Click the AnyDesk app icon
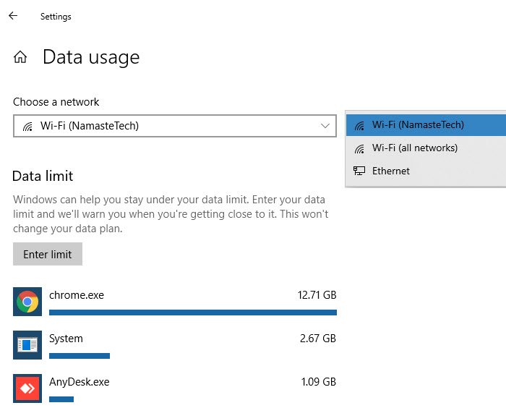This screenshot has width=506, height=408. click(27, 388)
